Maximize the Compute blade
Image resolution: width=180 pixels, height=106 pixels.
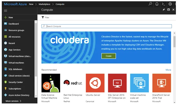coord(168,10)
